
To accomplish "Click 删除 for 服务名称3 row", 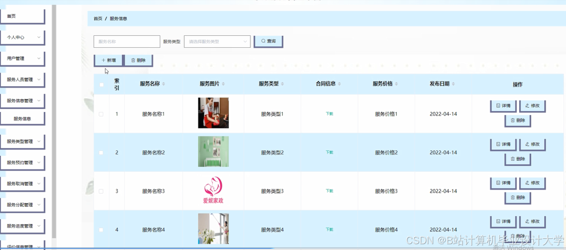I will pyautogui.click(x=518, y=197).
